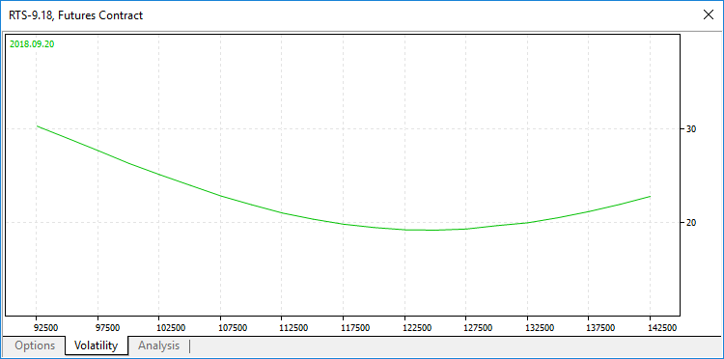Click the 112500 strike axis label
The image size is (724, 359).
point(294,327)
